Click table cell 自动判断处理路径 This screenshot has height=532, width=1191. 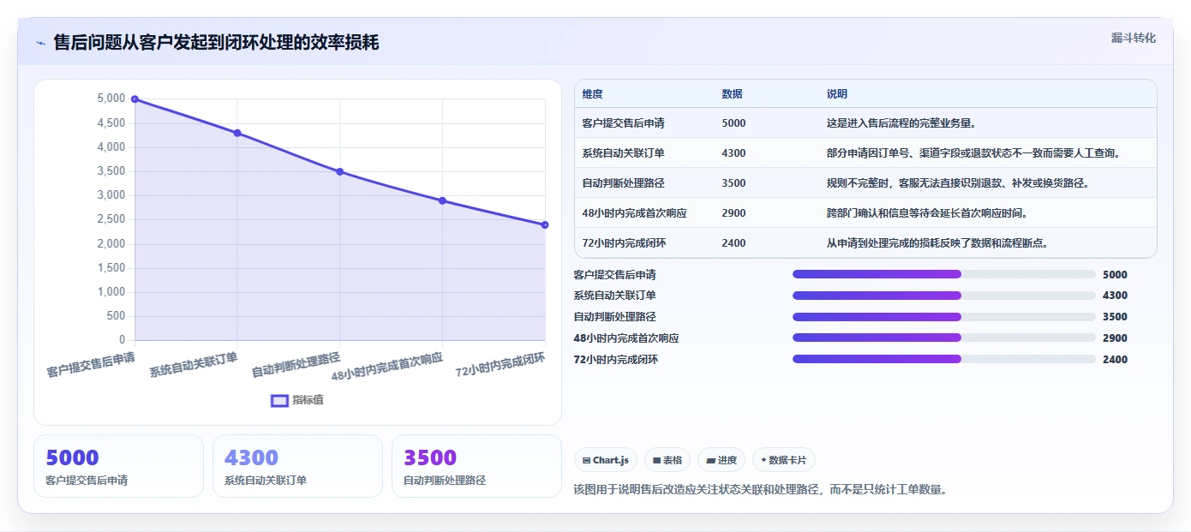[x=623, y=183]
